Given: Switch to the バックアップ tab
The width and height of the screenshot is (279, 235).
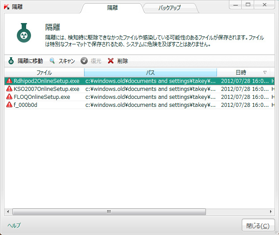Looking at the screenshot, I should click(170, 8).
